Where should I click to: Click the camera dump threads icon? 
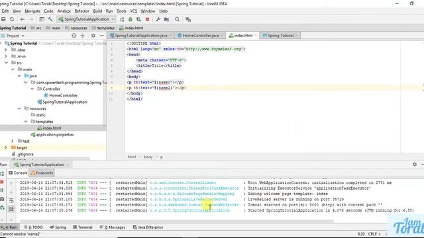click(x=2, y=199)
